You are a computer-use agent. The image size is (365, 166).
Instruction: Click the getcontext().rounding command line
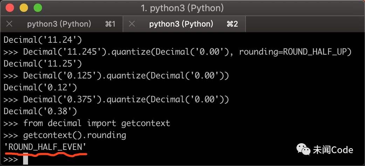[x=75, y=135]
